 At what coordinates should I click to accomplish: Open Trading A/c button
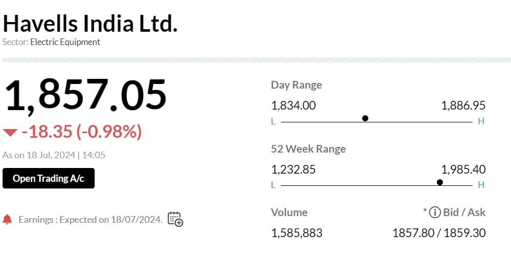click(x=49, y=178)
